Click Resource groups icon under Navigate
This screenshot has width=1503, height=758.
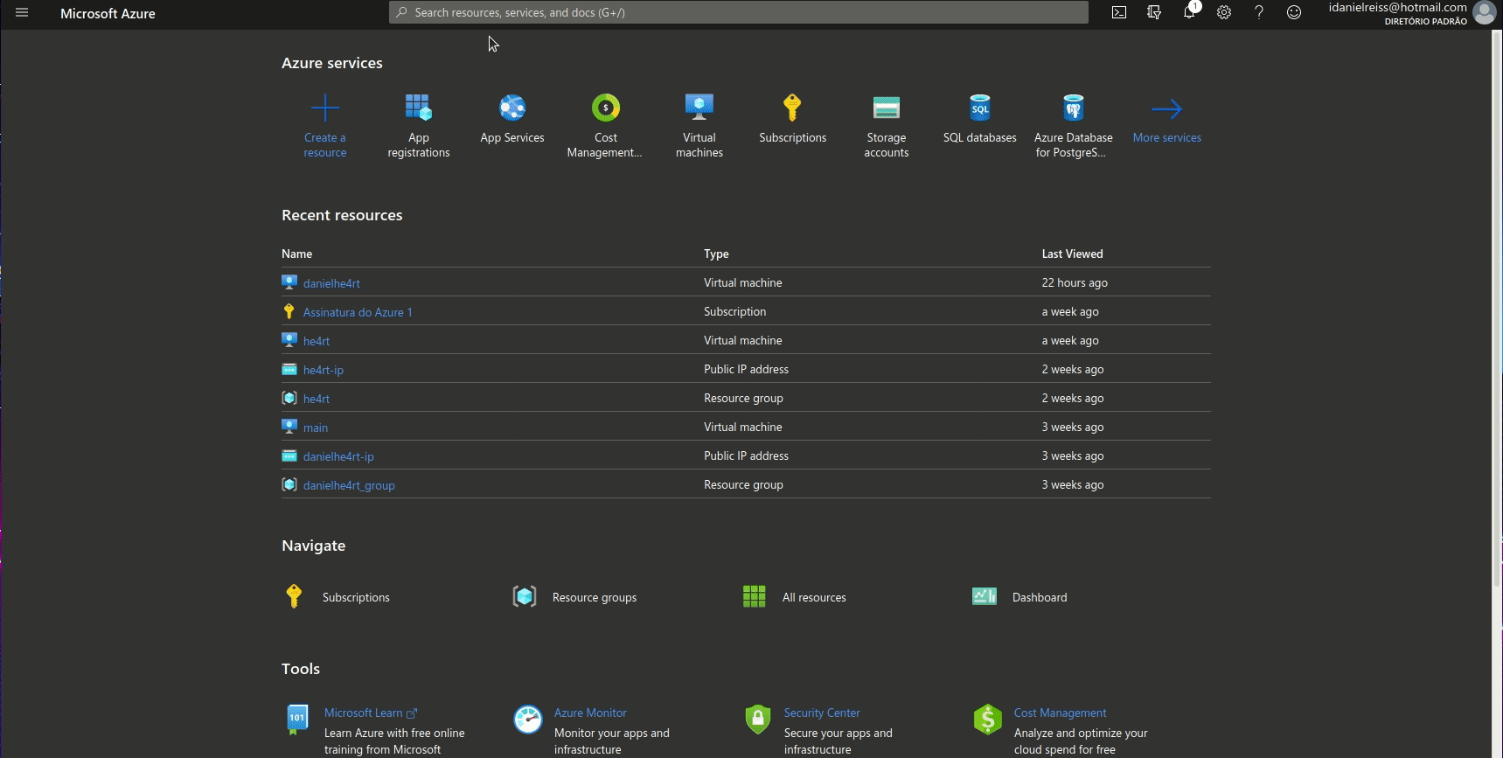(525, 596)
